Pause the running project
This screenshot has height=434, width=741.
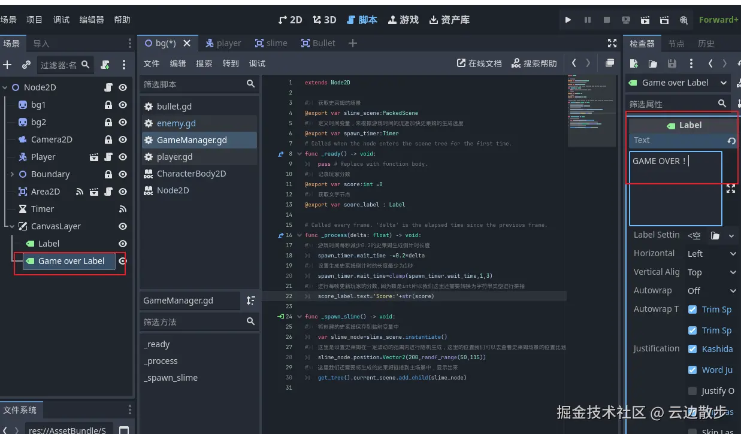point(587,20)
